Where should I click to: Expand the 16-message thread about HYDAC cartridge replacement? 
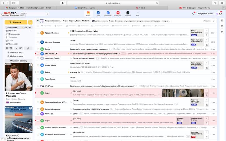pos(123,54)
